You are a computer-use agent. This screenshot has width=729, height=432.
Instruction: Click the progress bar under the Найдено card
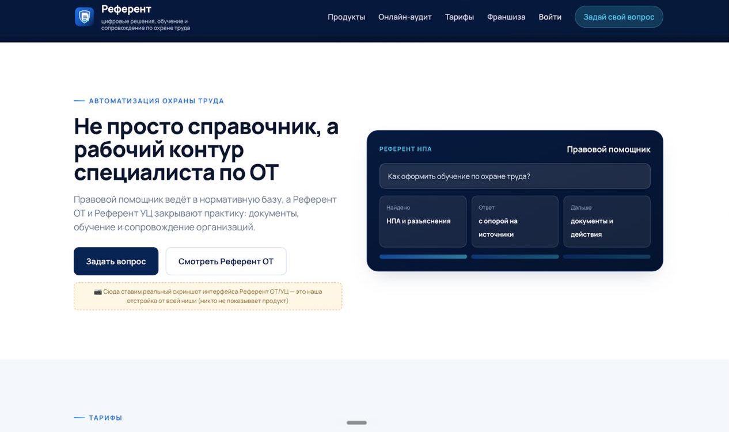pos(423,257)
